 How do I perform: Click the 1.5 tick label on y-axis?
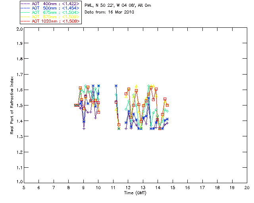19,105
